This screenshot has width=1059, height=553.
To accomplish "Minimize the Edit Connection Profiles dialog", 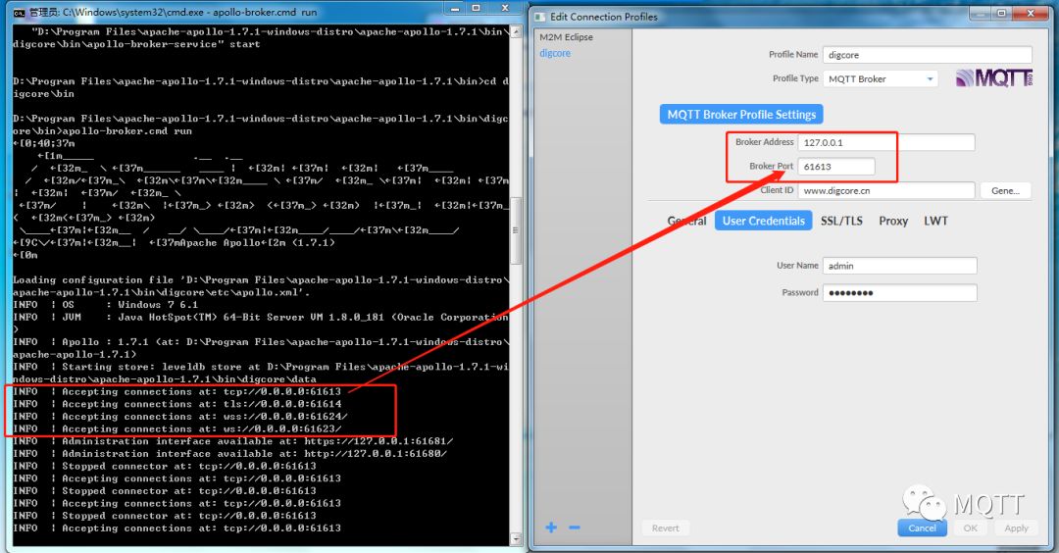I will point(979,14).
